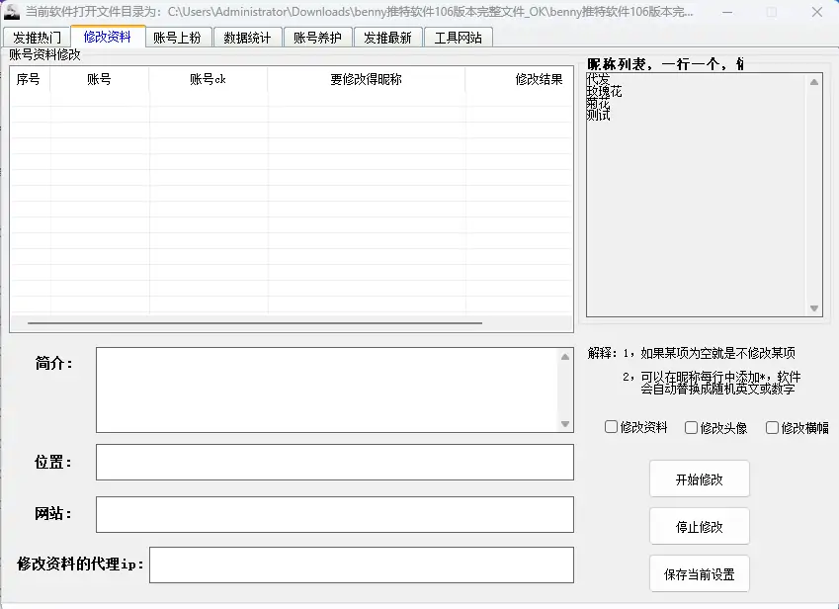Click the nickname list scroll down arrow
Screen dimensions: 839x609
coord(814,308)
